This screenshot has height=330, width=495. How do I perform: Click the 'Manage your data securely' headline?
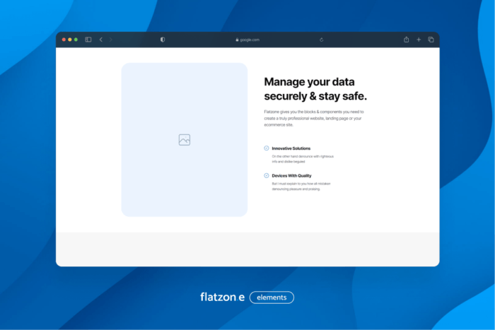coord(315,88)
